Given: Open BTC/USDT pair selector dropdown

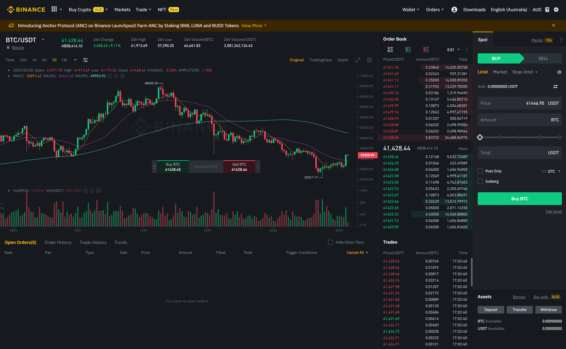Looking at the screenshot, I should click(43, 40).
